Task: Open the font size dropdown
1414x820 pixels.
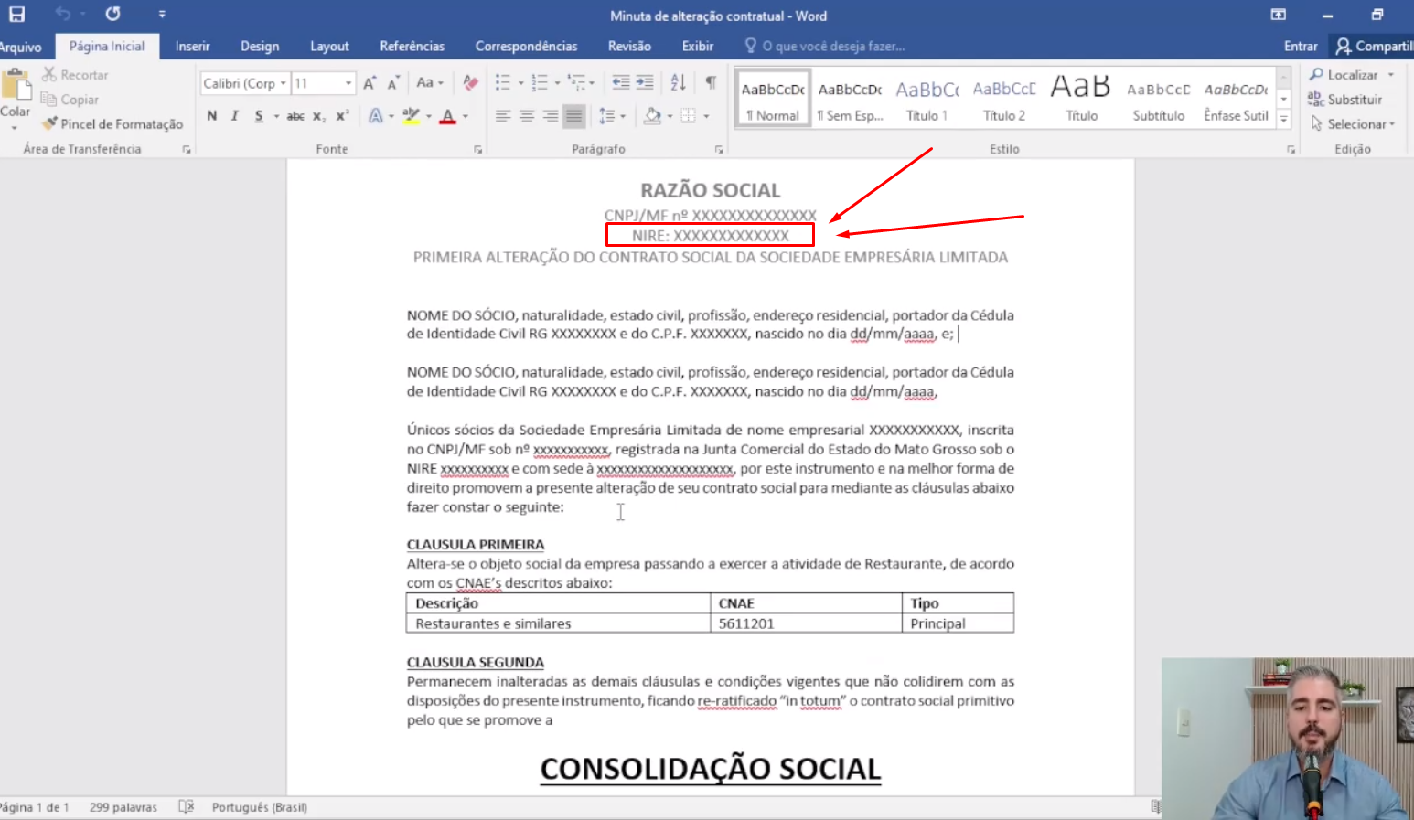Action: [x=348, y=83]
